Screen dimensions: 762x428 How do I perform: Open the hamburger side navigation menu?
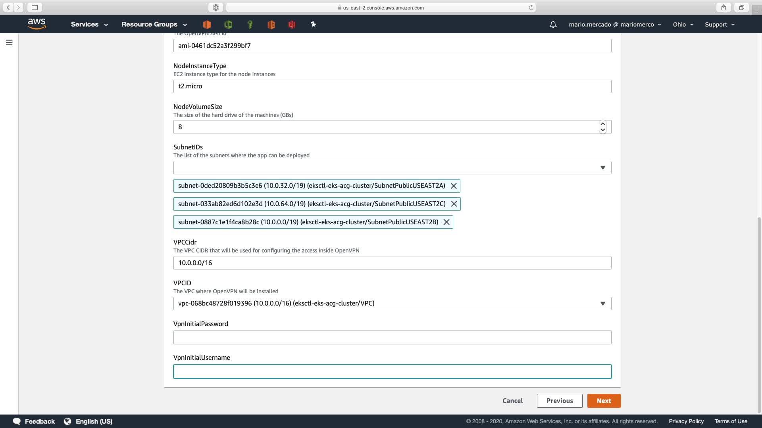[9, 42]
